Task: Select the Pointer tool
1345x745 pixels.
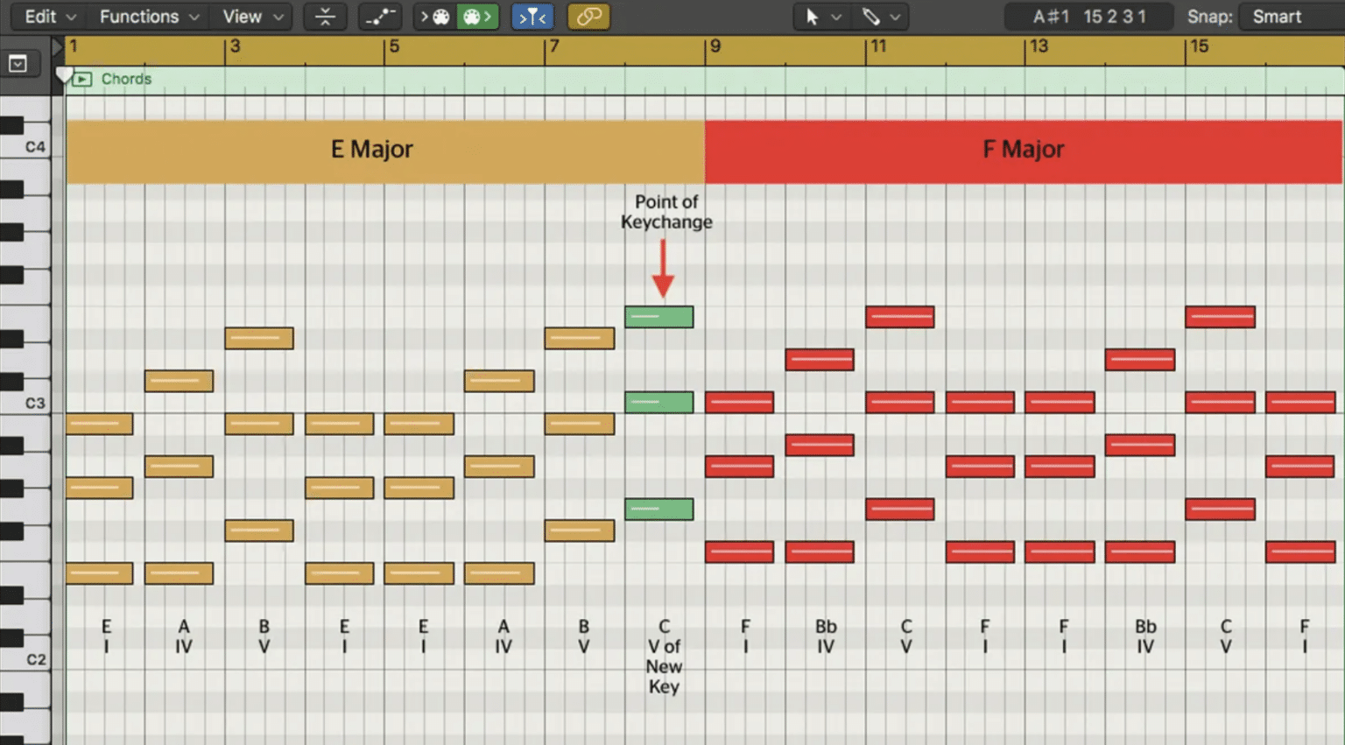Action: point(812,17)
